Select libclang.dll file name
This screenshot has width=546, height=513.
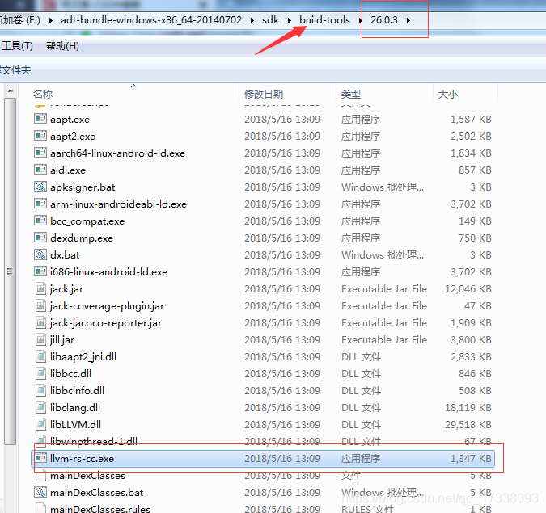point(75,408)
